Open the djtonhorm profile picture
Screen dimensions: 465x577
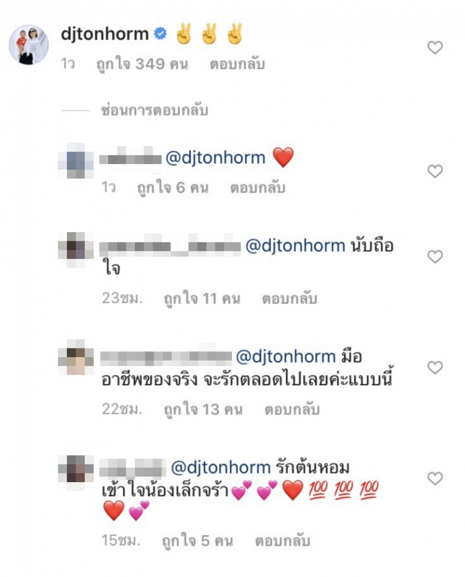[x=28, y=45]
